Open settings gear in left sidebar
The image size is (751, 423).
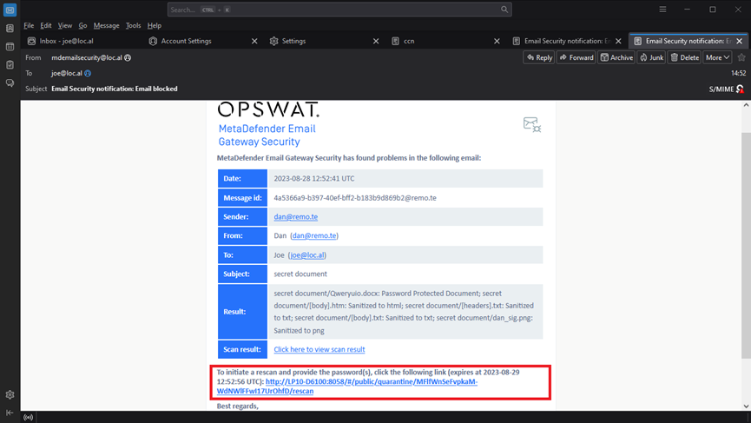pyautogui.click(x=10, y=394)
